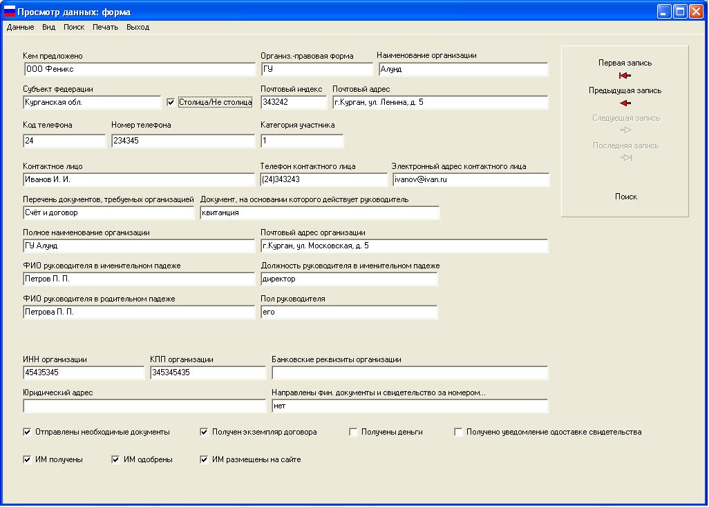Click Поиск button in navigation panel
The image size is (709, 507).
point(626,197)
